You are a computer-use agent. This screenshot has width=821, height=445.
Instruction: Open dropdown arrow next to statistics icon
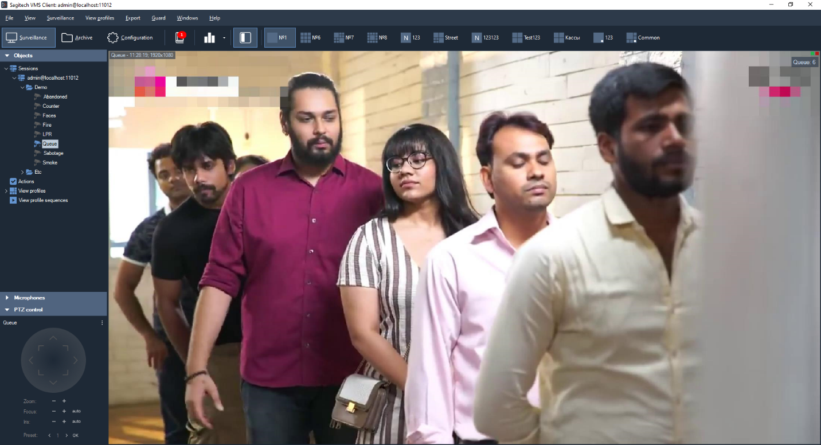[x=224, y=38]
